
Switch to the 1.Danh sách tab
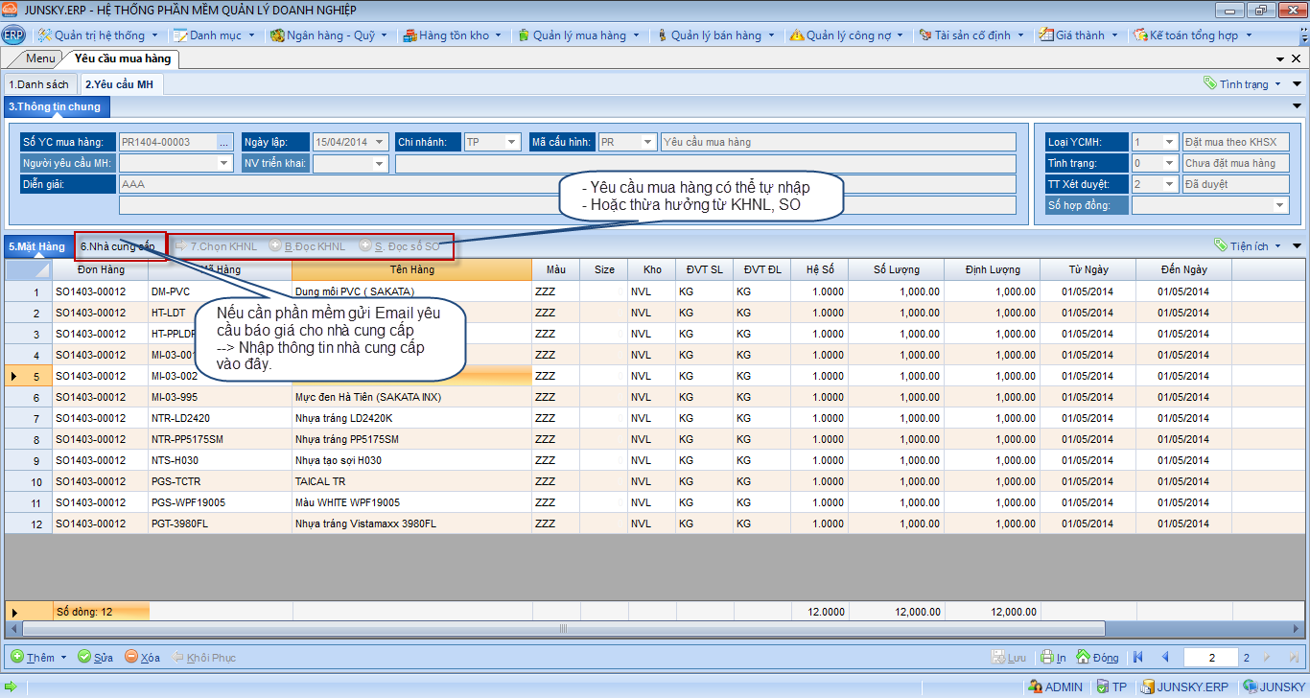[39, 84]
